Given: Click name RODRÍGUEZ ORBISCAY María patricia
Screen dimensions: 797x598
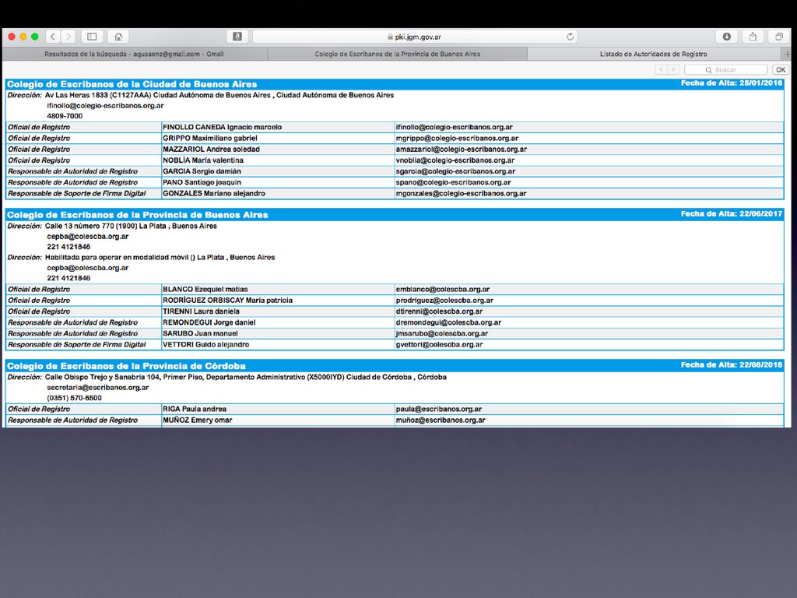Looking at the screenshot, I should 228,301.
